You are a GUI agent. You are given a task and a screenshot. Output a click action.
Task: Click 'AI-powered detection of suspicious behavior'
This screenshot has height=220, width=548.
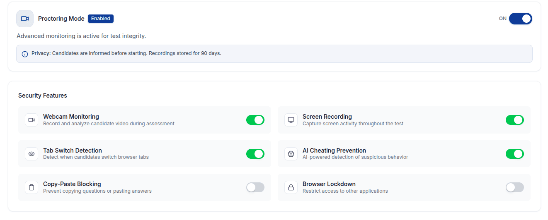(x=355, y=157)
